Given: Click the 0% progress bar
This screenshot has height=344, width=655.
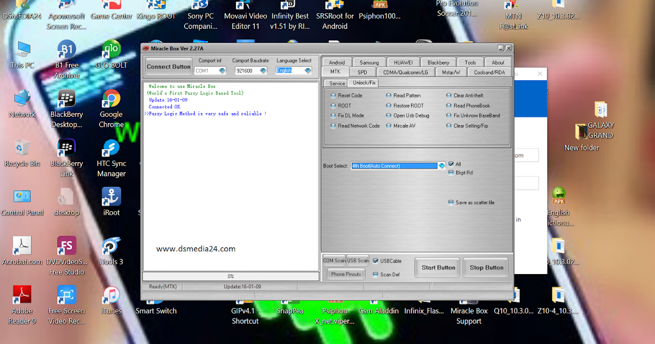Looking at the screenshot, I should (x=231, y=276).
